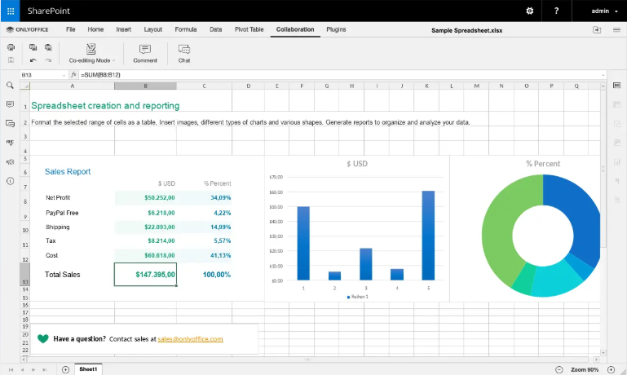The image size is (627, 375).
Task: Switch to the Home tab
Action: [x=95, y=29]
